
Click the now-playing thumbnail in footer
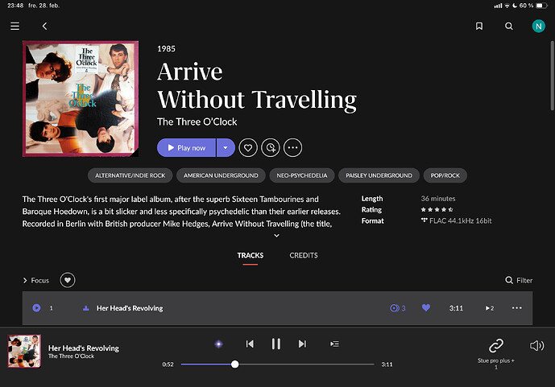(24, 351)
